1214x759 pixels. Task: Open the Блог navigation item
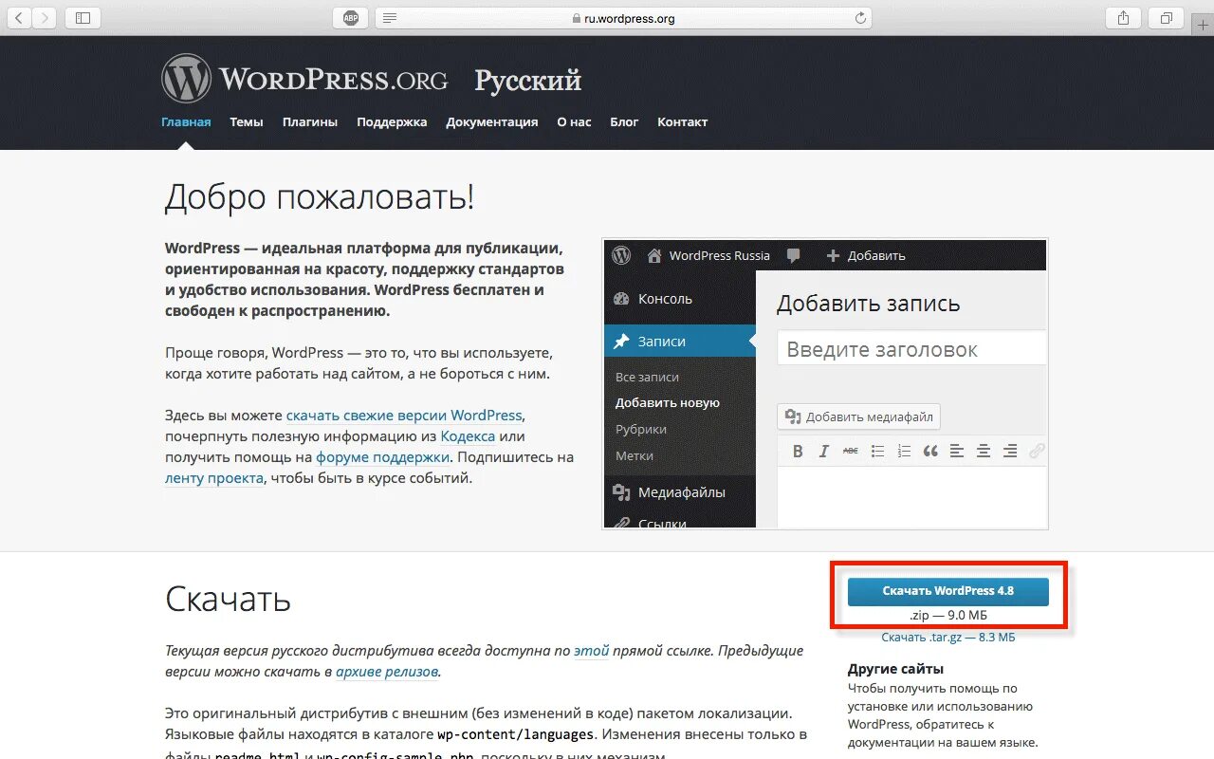point(624,121)
